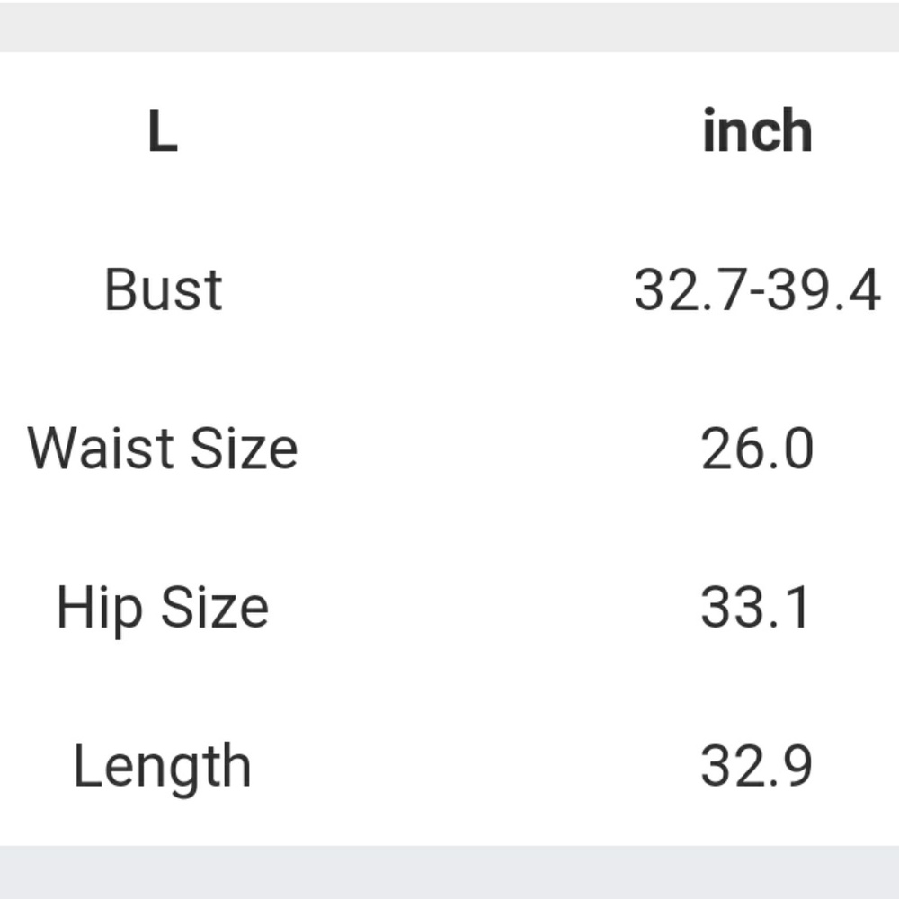Viewport: 899px width, 899px height.
Task: Click "Size" in the Hip Size label
Action: [x=214, y=608]
